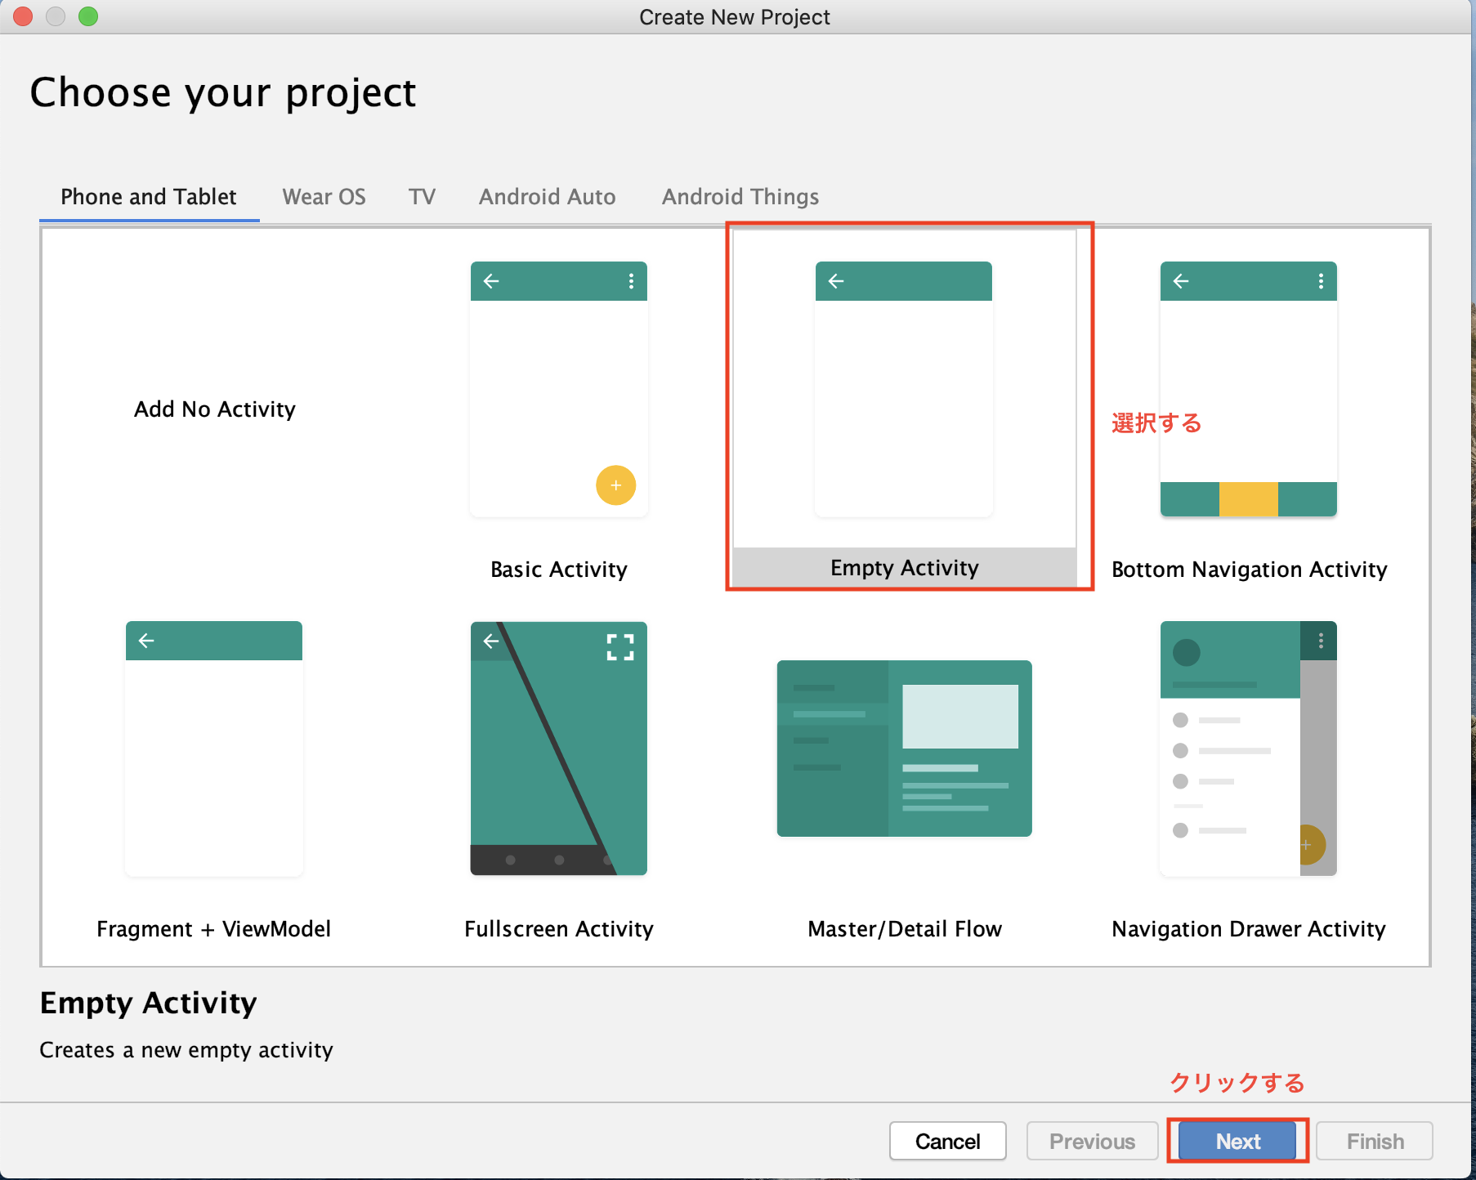The image size is (1476, 1180).
Task: Select the Empty Activity template thumbnail
Action: 904,389
